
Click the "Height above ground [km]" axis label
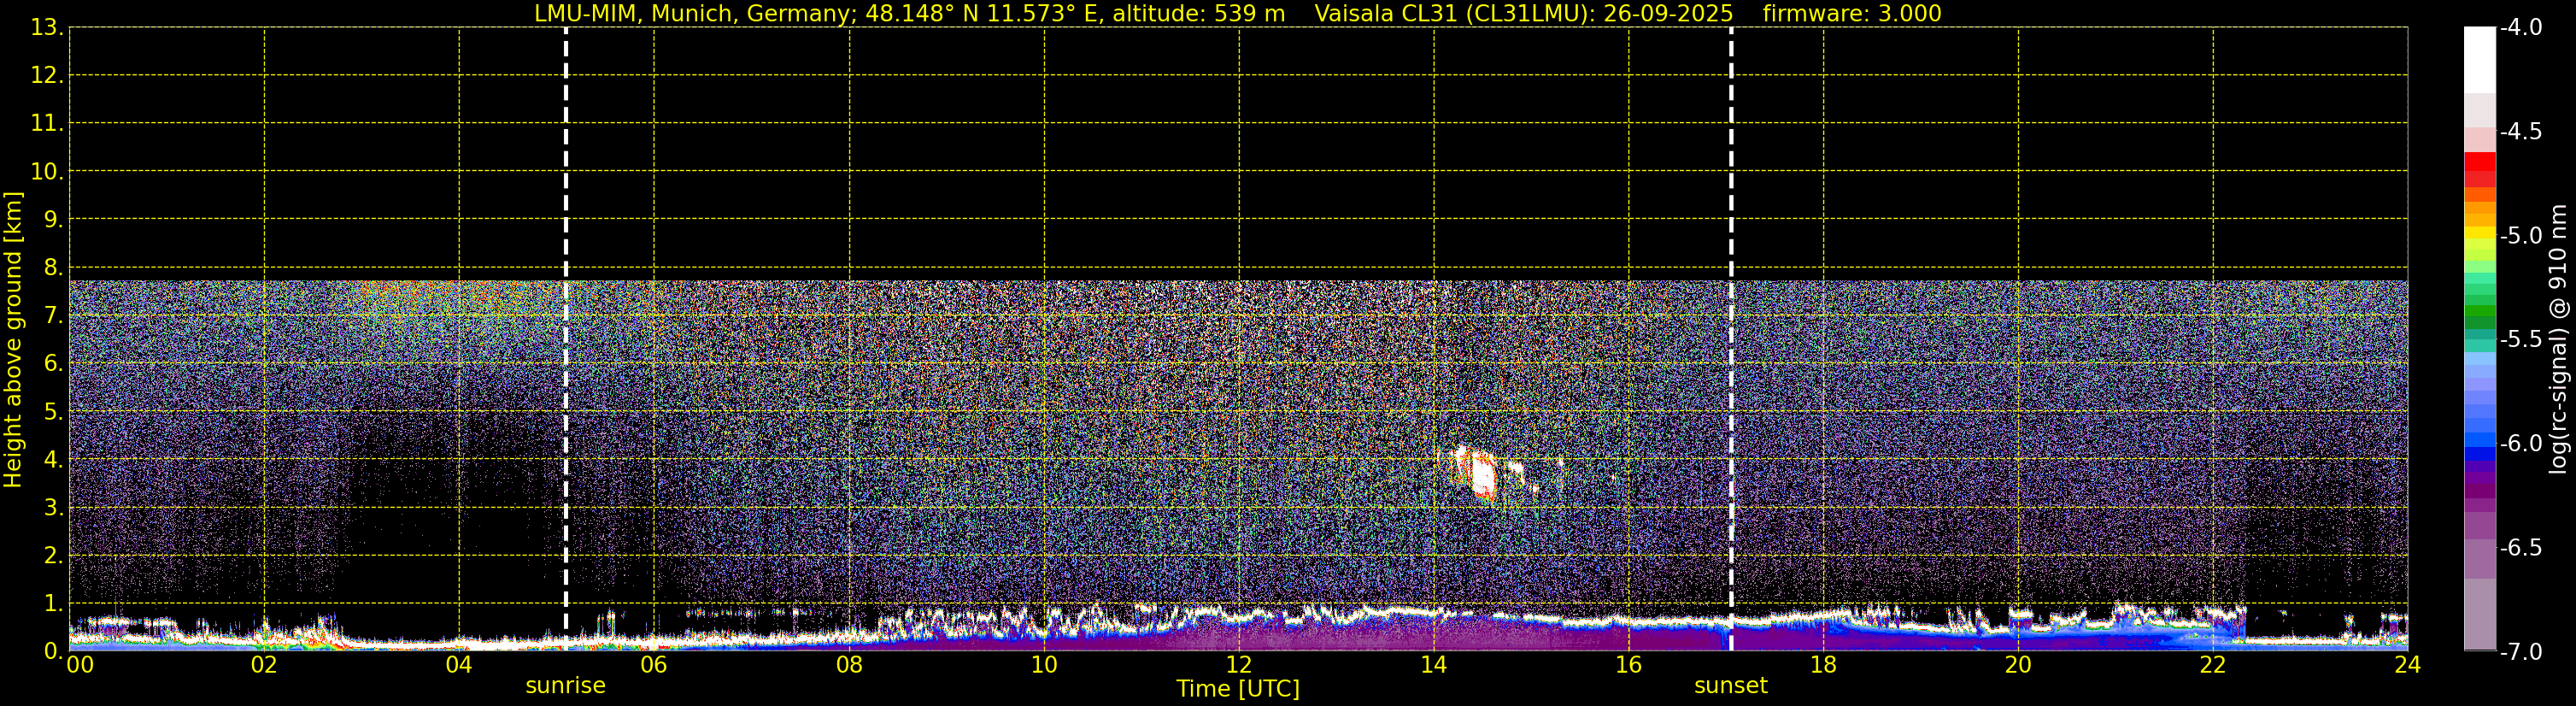pyautogui.click(x=13, y=340)
